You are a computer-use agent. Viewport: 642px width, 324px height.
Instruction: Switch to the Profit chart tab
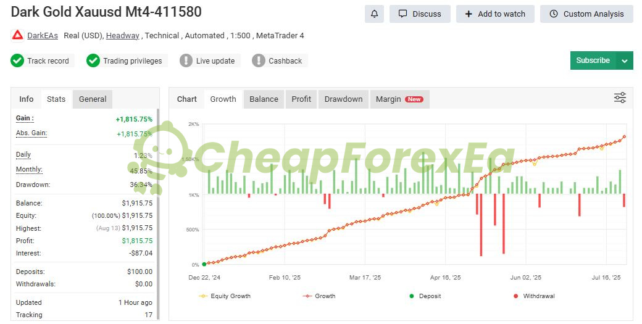[301, 99]
